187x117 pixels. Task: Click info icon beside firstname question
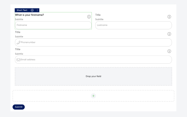(x=89, y=17)
